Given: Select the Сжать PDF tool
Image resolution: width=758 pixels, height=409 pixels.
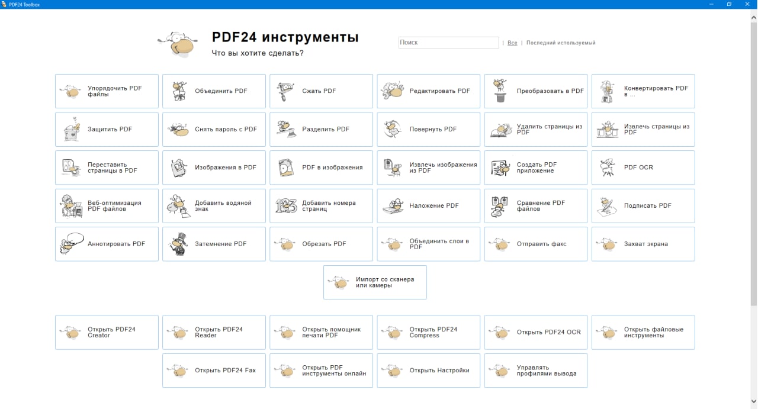Looking at the screenshot, I should [x=321, y=91].
